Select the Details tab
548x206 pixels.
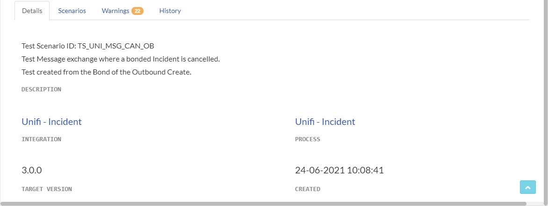tap(32, 11)
